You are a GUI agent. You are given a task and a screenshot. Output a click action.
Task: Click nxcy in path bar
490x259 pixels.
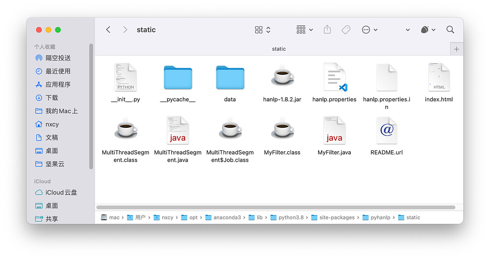pyautogui.click(x=164, y=218)
